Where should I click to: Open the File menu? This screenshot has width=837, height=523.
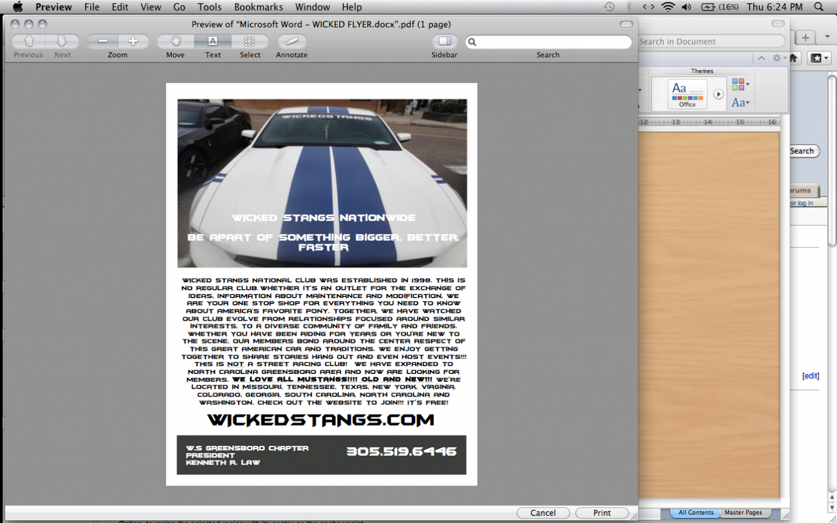(x=92, y=7)
